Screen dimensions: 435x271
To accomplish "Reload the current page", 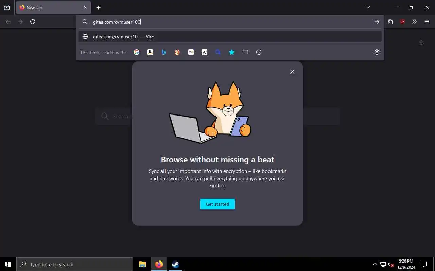I will coord(33,22).
